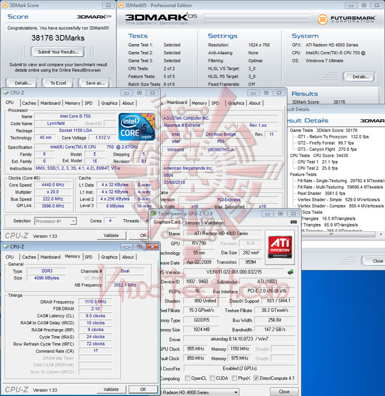Click the GPU-Z BIOS save chip icon

pyautogui.click(x=290, y=272)
